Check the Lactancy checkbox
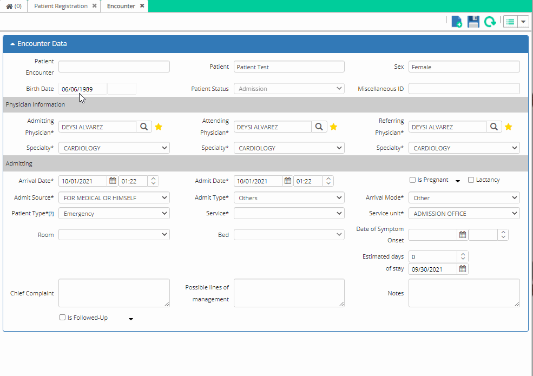 [470, 179]
